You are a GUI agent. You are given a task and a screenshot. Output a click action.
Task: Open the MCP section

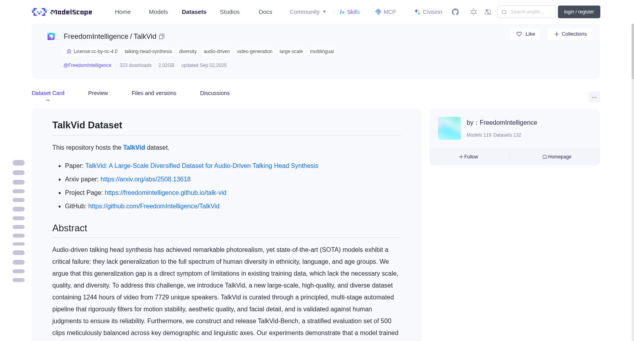[x=386, y=12]
